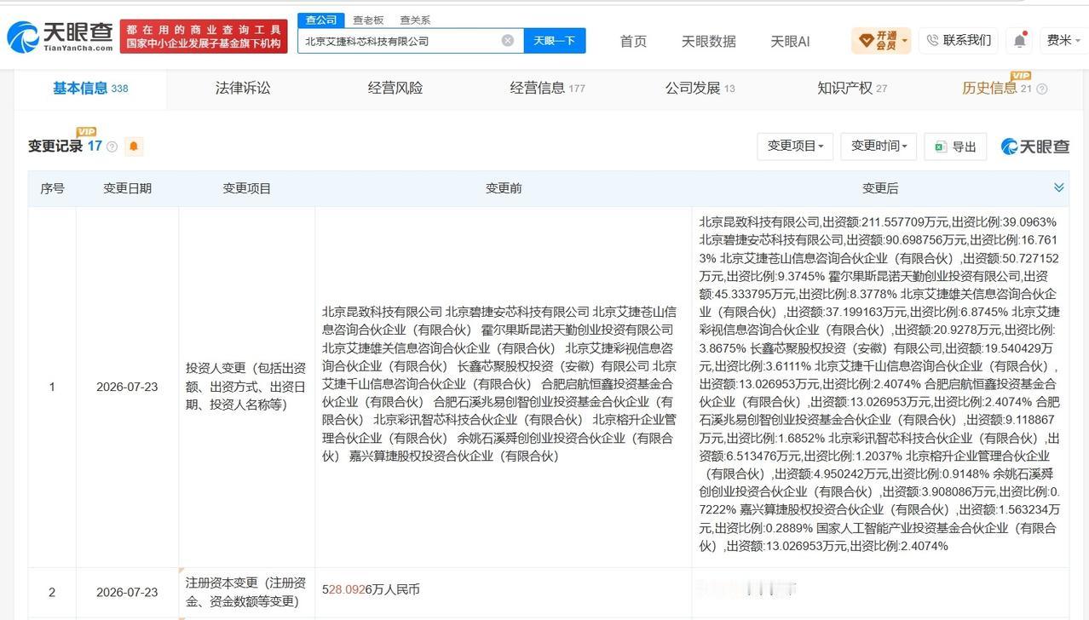Open the 知识产权 tab

click(x=852, y=88)
